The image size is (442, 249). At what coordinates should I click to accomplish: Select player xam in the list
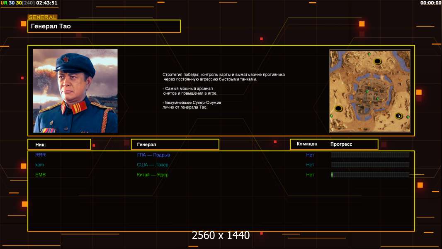tap(40, 165)
